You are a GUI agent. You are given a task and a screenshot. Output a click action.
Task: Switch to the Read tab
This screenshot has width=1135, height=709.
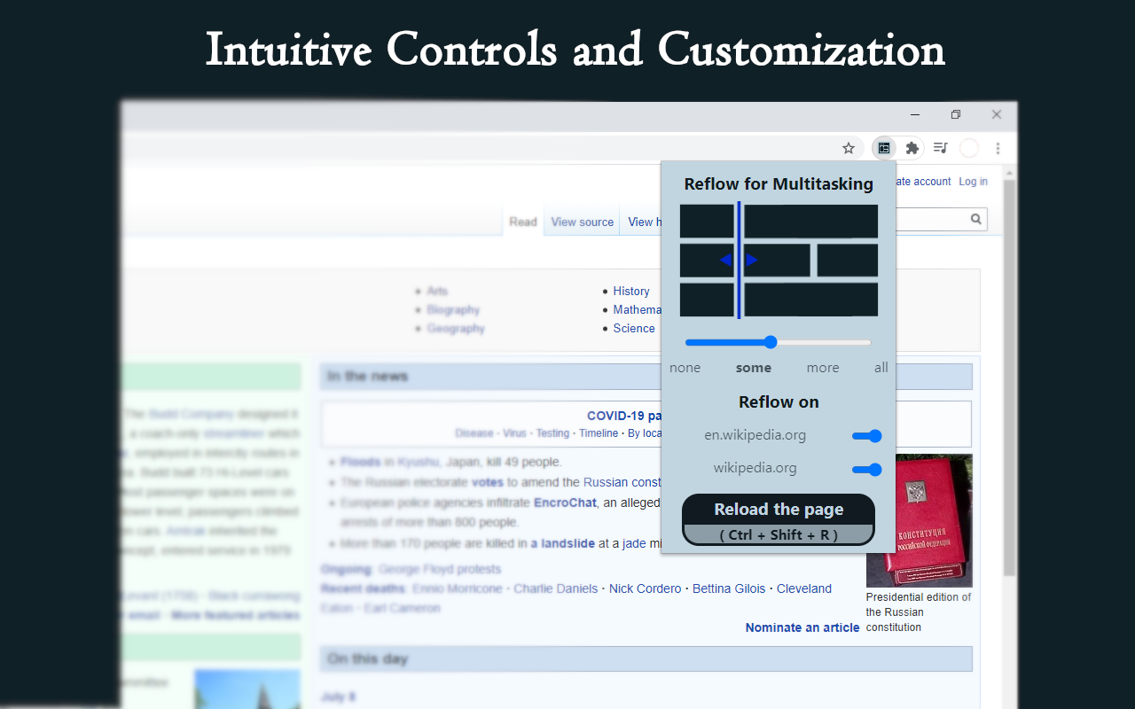(x=523, y=222)
